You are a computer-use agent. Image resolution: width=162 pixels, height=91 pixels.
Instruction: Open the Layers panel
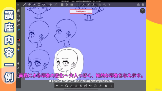[143, 5]
